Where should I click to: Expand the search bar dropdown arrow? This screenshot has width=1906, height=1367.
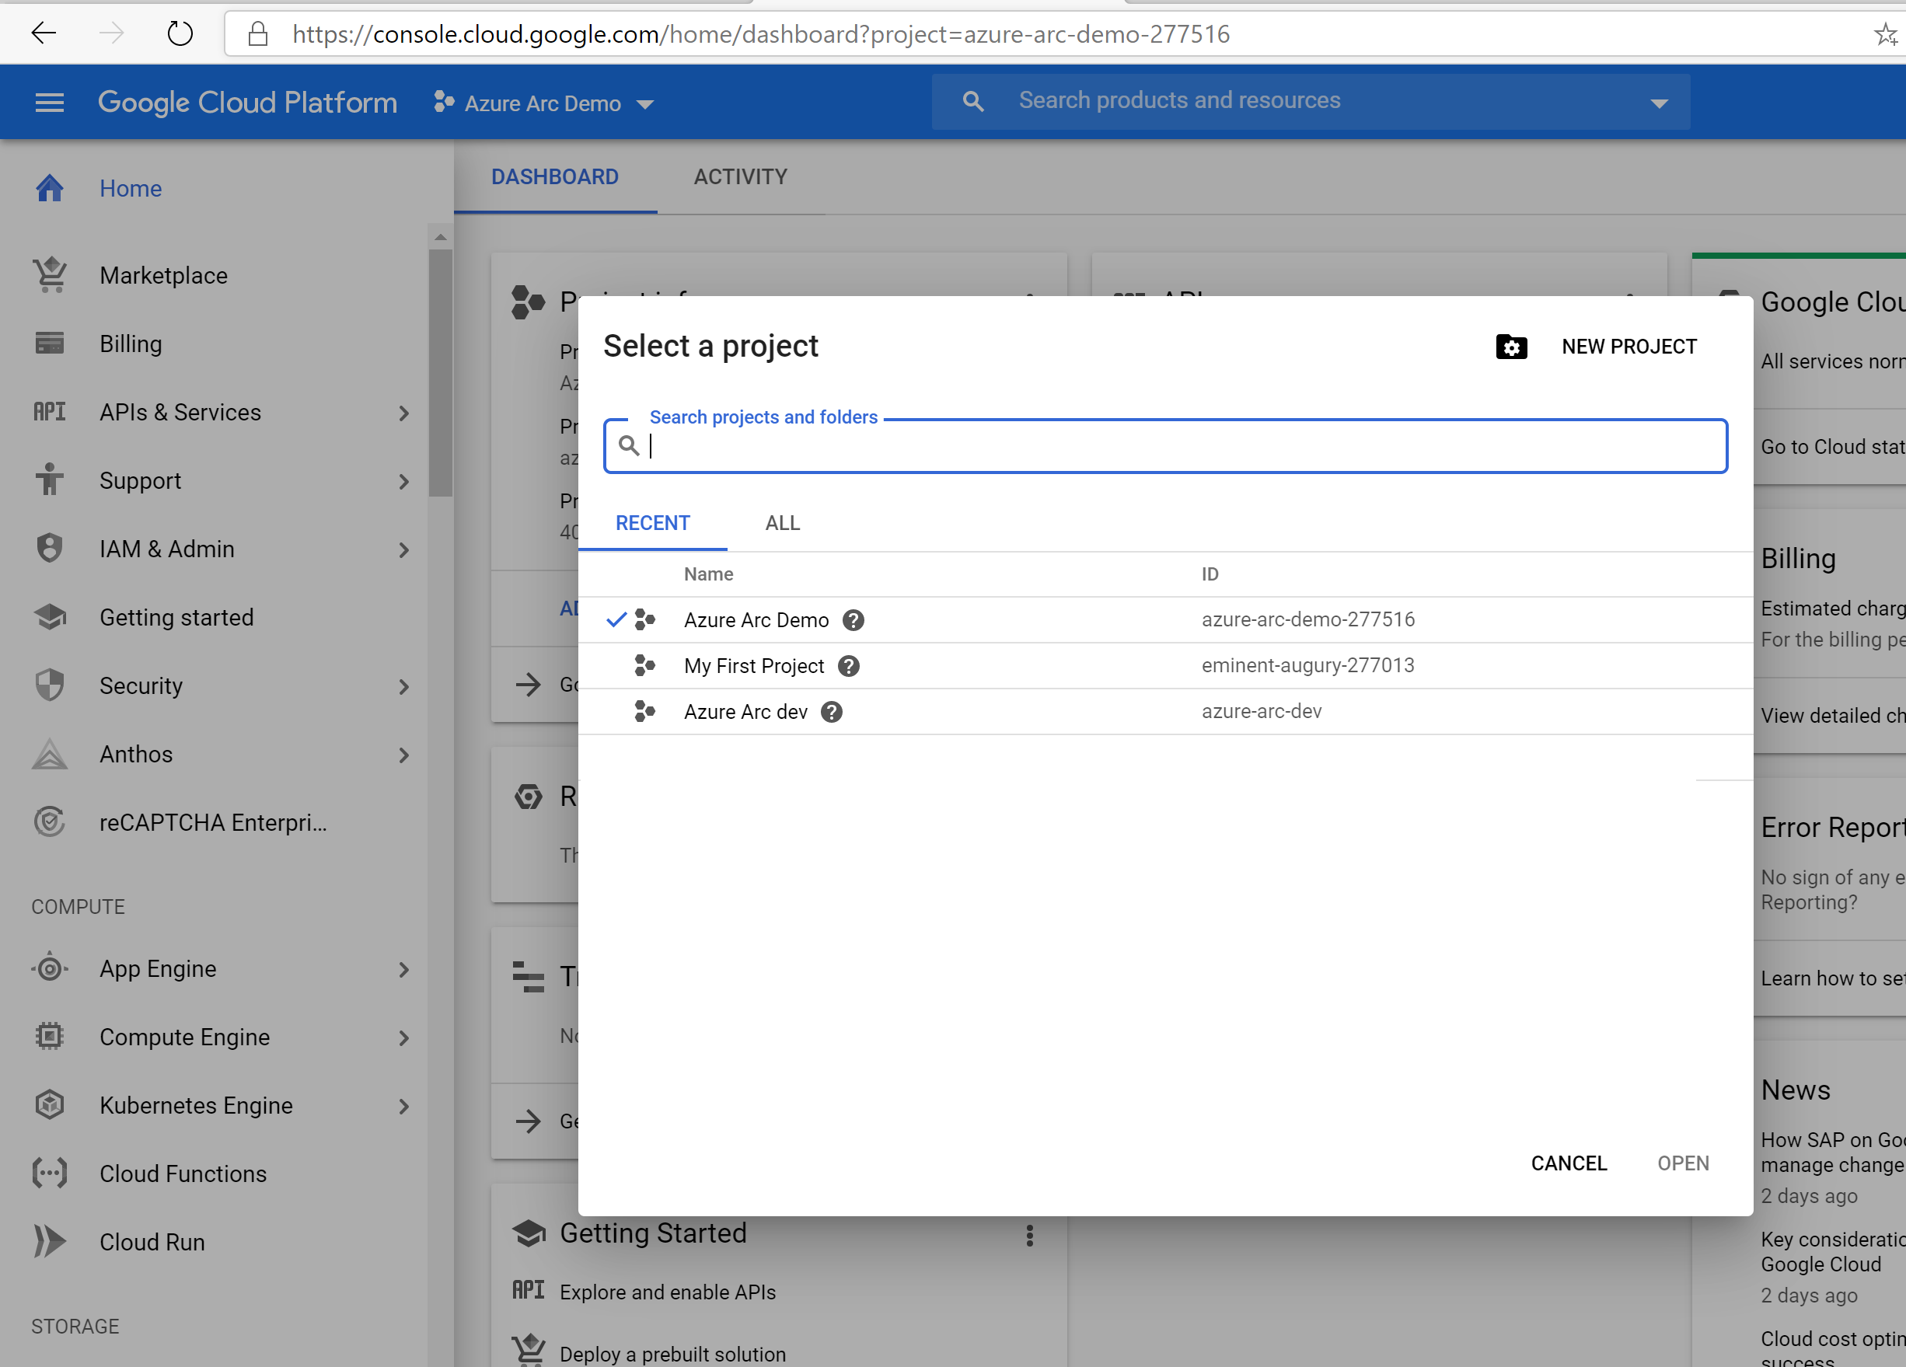pyautogui.click(x=1658, y=103)
